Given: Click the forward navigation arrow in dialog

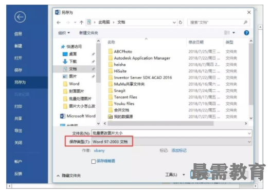Looking at the screenshot, I should (68, 23).
